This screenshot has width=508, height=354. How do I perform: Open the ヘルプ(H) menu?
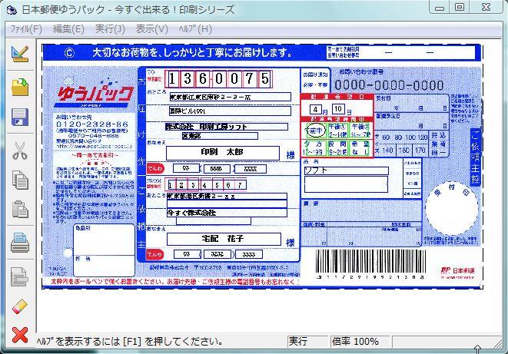click(x=195, y=29)
